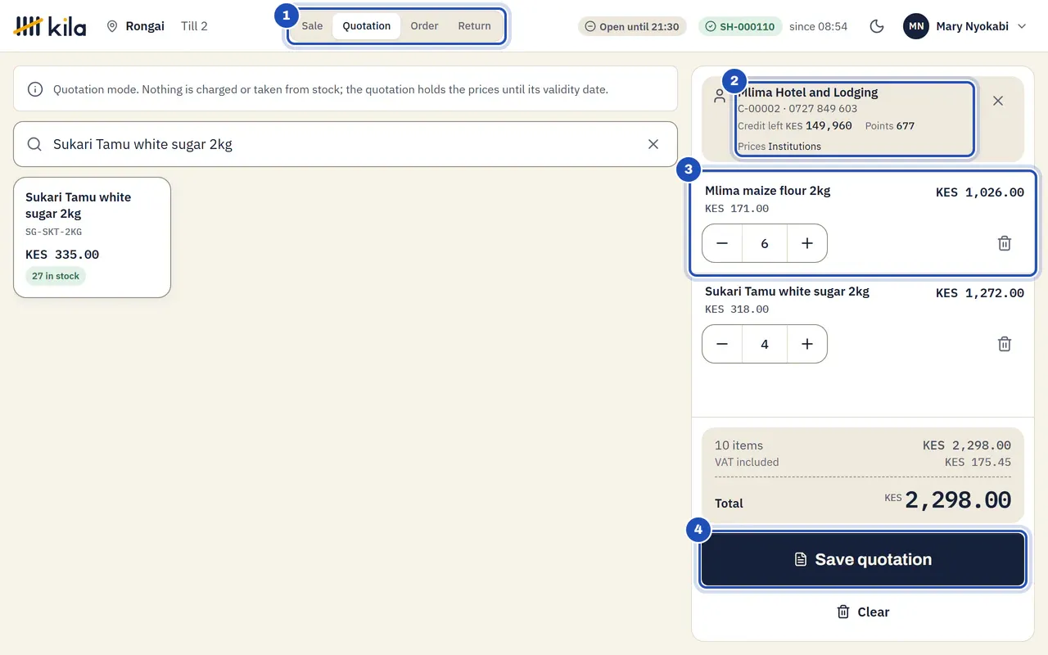
Task: Click the SKU code SG-SKT-2KG
Action: click(x=54, y=232)
